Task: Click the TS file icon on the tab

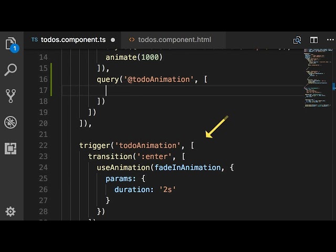Action: coord(35,40)
